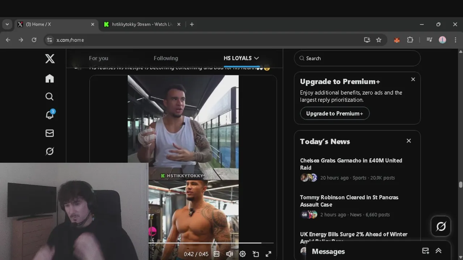Open the tab search dropdown arrow

(7, 24)
